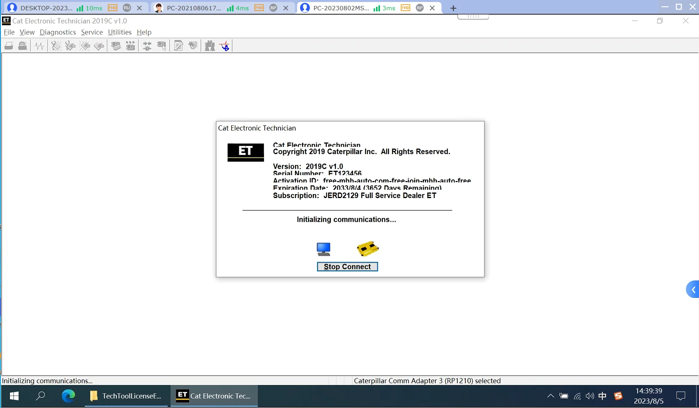Click the FHD badge on DESKTOP-2023 tab
Screen dimensions: 699x408
(112, 8)
